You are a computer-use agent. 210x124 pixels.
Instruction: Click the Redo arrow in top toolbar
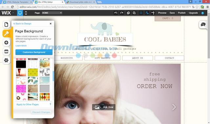(122, 13)
